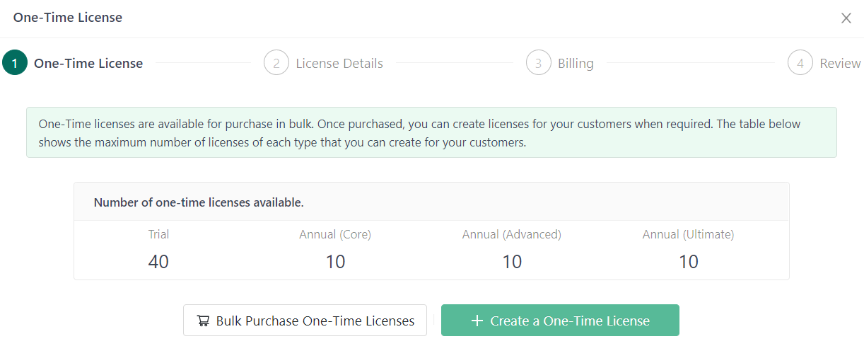Click the plus icon on Create button
Screen dimensions: 864x363
(477, 321)
